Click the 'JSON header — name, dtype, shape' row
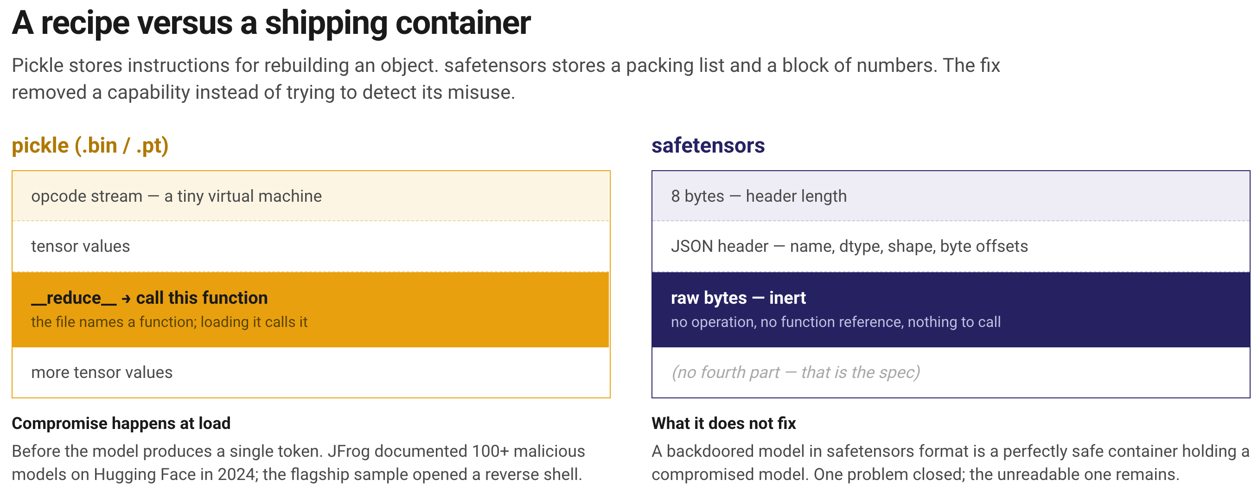The height and width of the screenshot is (499, 1258). [950, 246]
